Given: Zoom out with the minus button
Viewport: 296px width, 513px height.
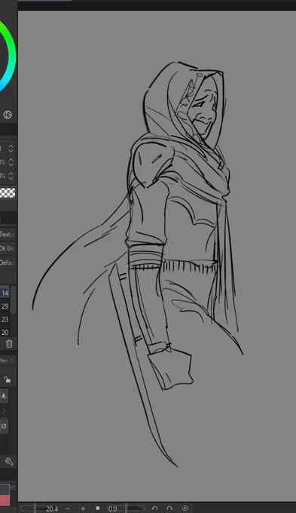Looking at the screenshot, I should click(67, 508).
